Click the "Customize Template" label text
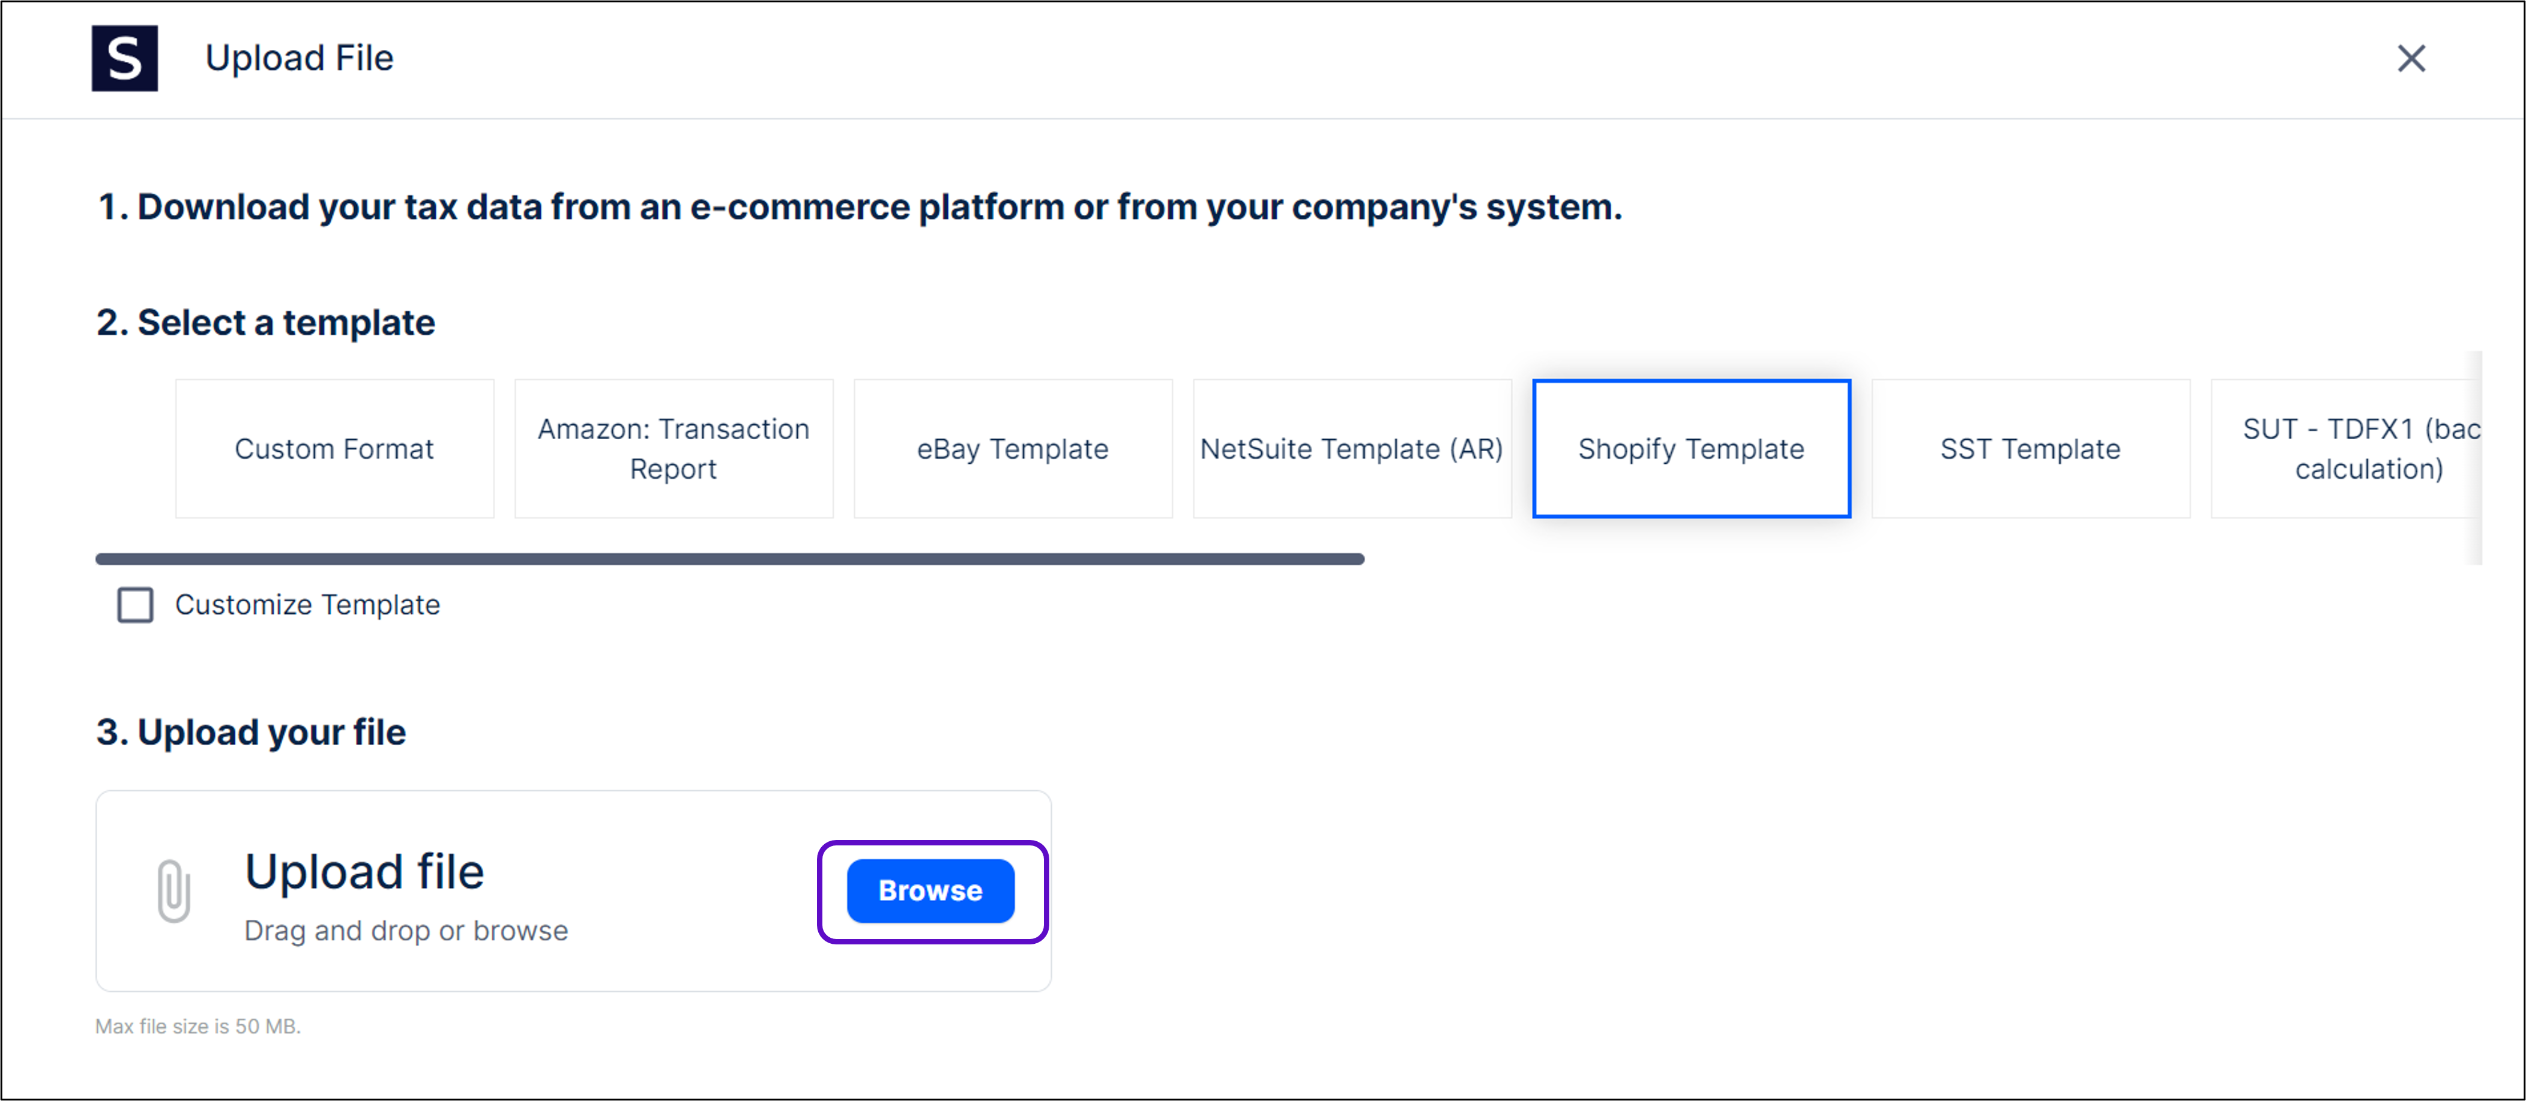This screenshot has width=2526, height=1101. click(307, 605)
